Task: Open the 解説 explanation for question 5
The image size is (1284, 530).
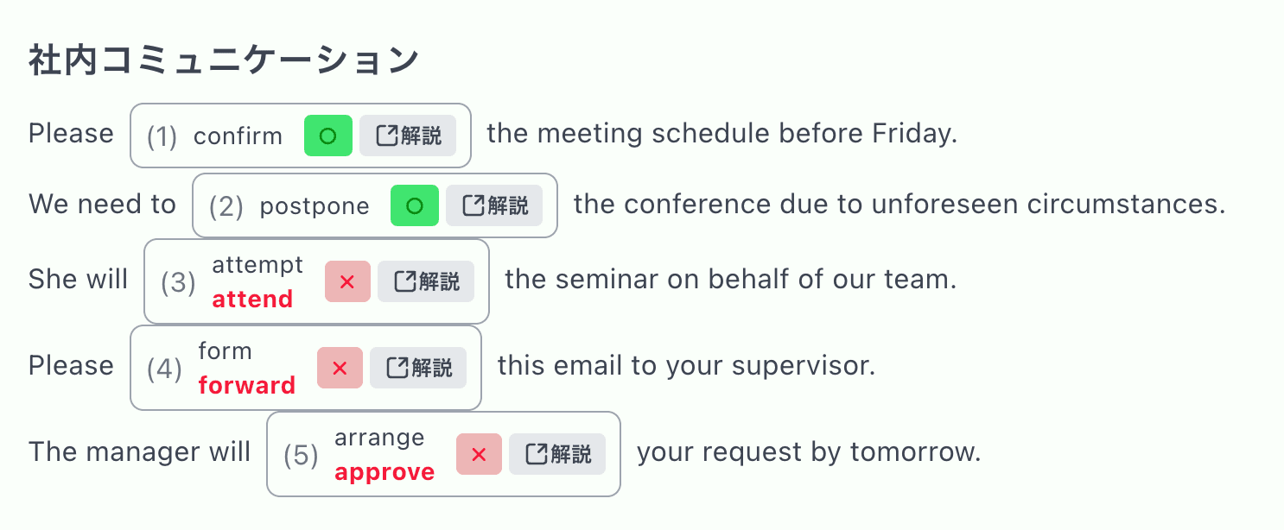Action: point(557,454)
